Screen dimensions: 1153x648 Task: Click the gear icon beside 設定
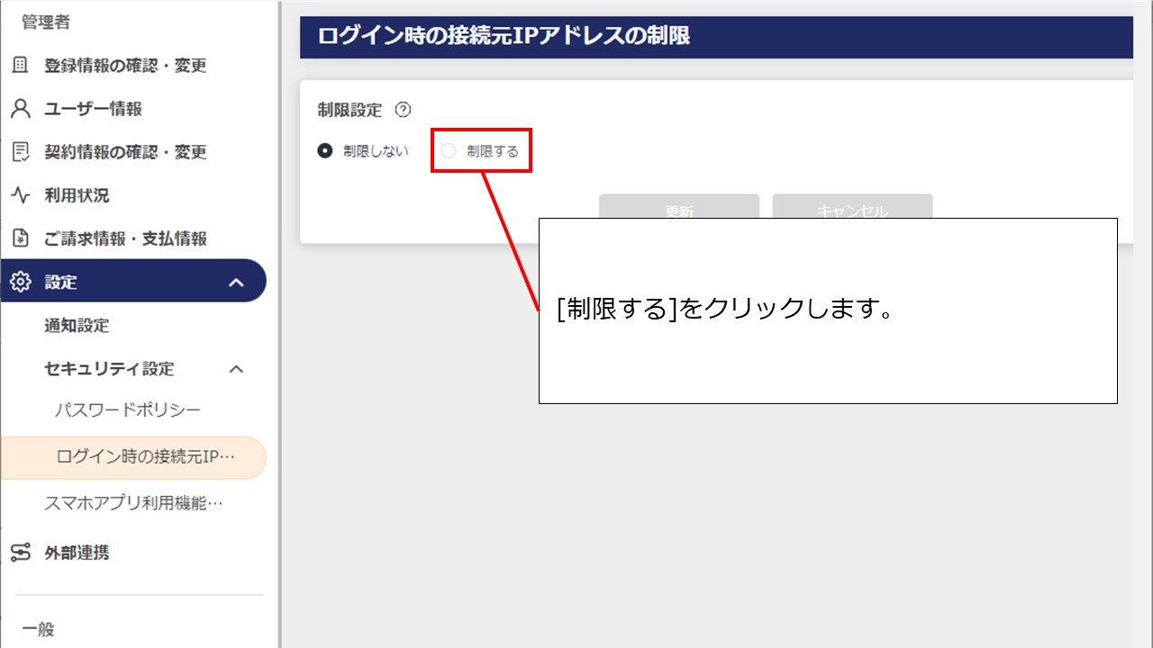click(20, 282)
